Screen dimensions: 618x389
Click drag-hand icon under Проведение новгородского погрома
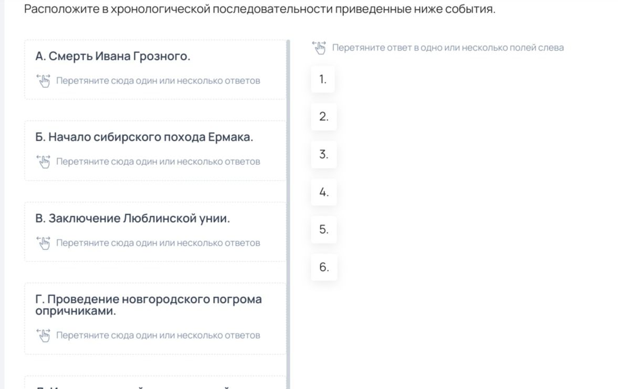point(44,335)
